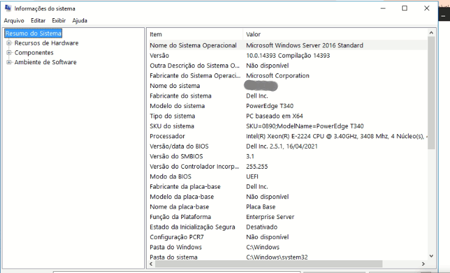The image size is (450, 273).
Task: Select the Nome do sistema row
Action: (287, 86)
